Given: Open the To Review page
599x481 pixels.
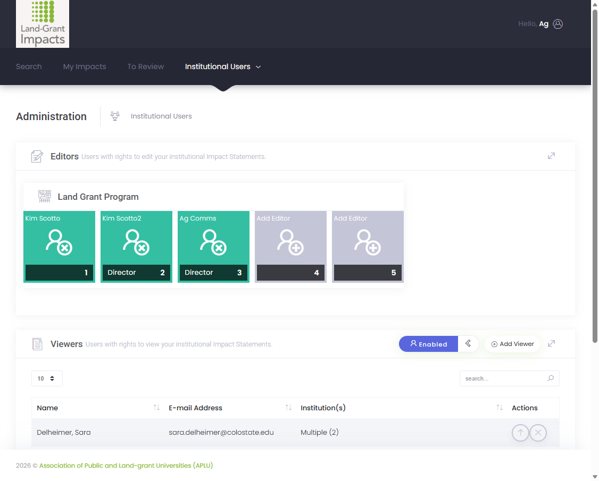Looking at the screenshot, I should 146,66.
